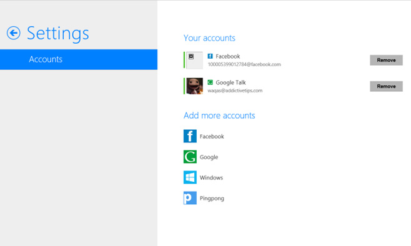The image size is (411, 246).
Task: Go back using the Settings arrow icon
Action: coord(13,33)
